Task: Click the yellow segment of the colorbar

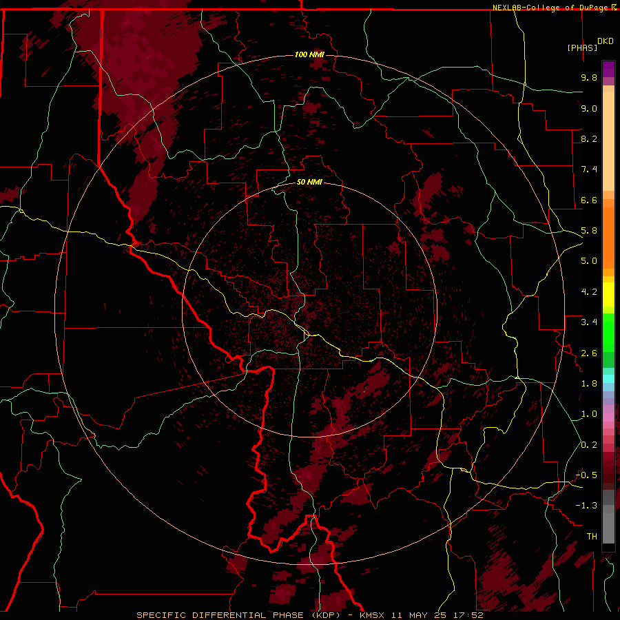Action: coord(608,295)
